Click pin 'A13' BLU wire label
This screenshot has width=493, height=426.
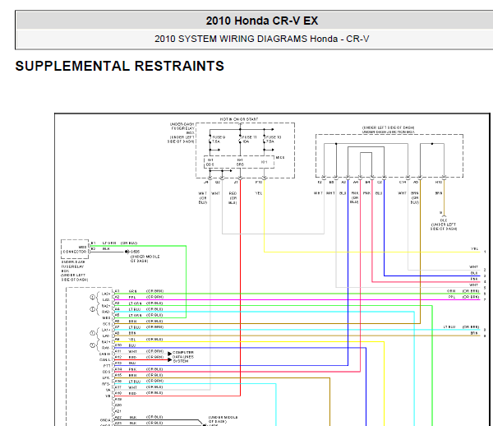click(117, 363)
